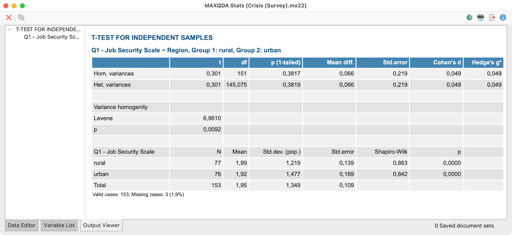Open the blue info icon
Screen dimensions: 512x235
tap(503, 17)
